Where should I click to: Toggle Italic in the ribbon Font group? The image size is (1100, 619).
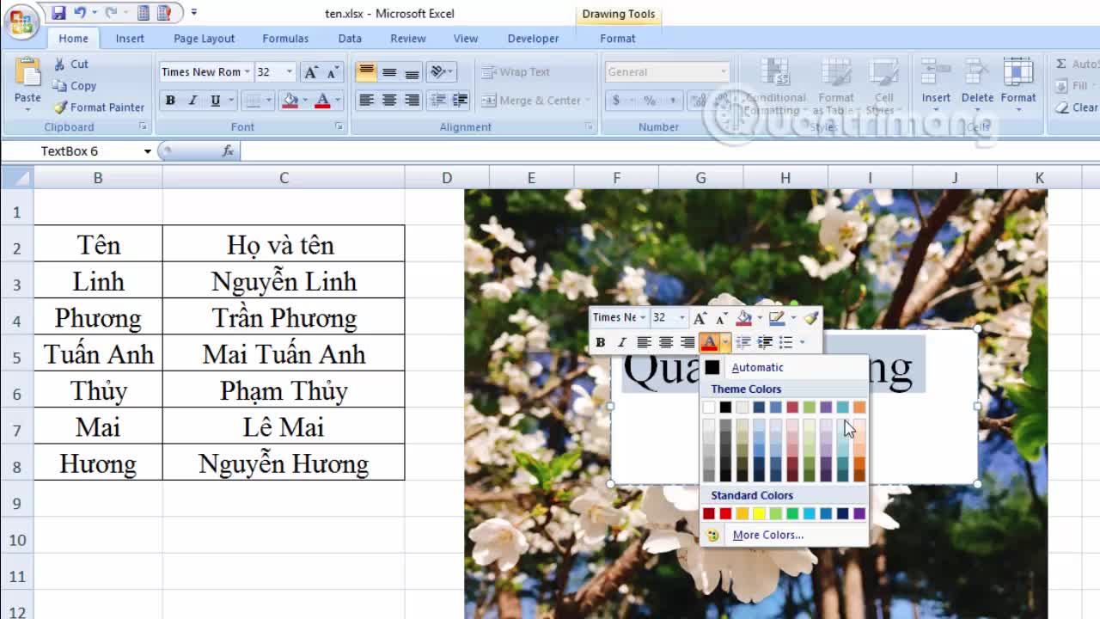click(192, 101)
